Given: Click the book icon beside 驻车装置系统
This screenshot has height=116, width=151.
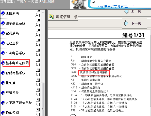Looking at the screenshot, I should click(x=3, y=23).
